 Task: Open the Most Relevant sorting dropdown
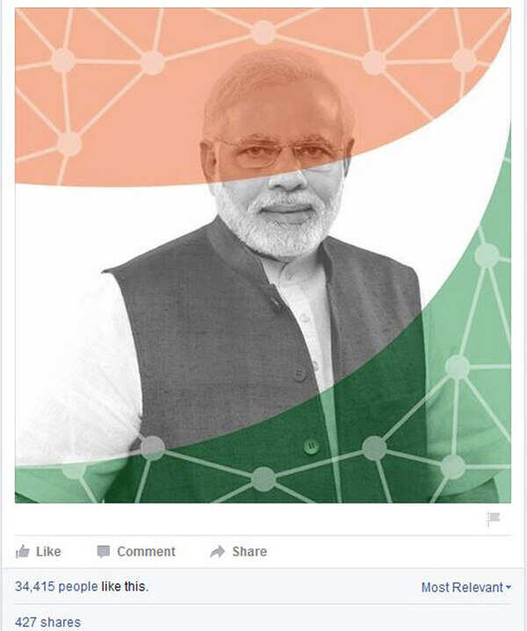466,587
